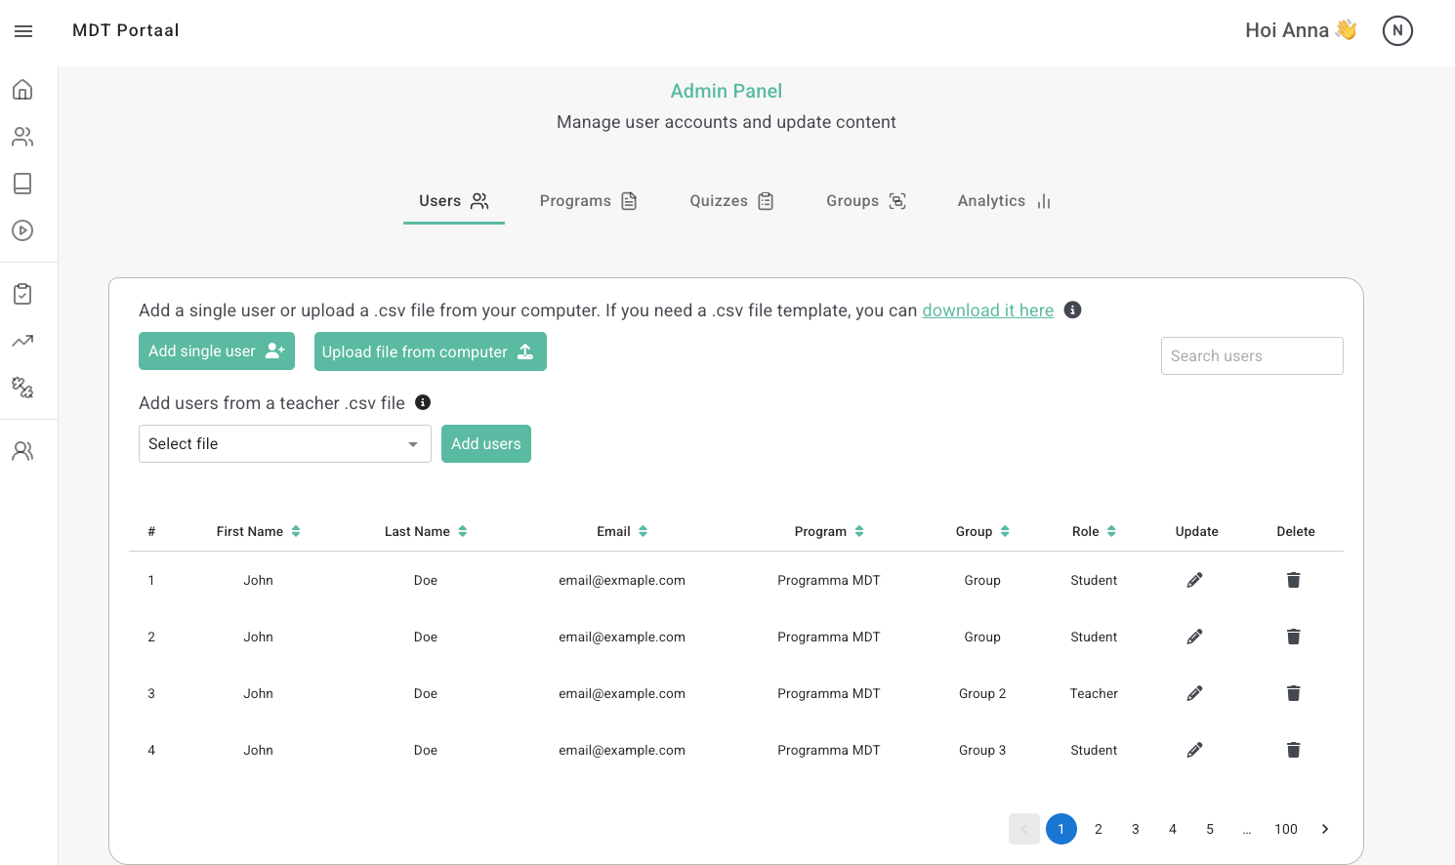Open the user avatar N
This screenshot has width=1455, height=865.
(x=1397, y=31)
